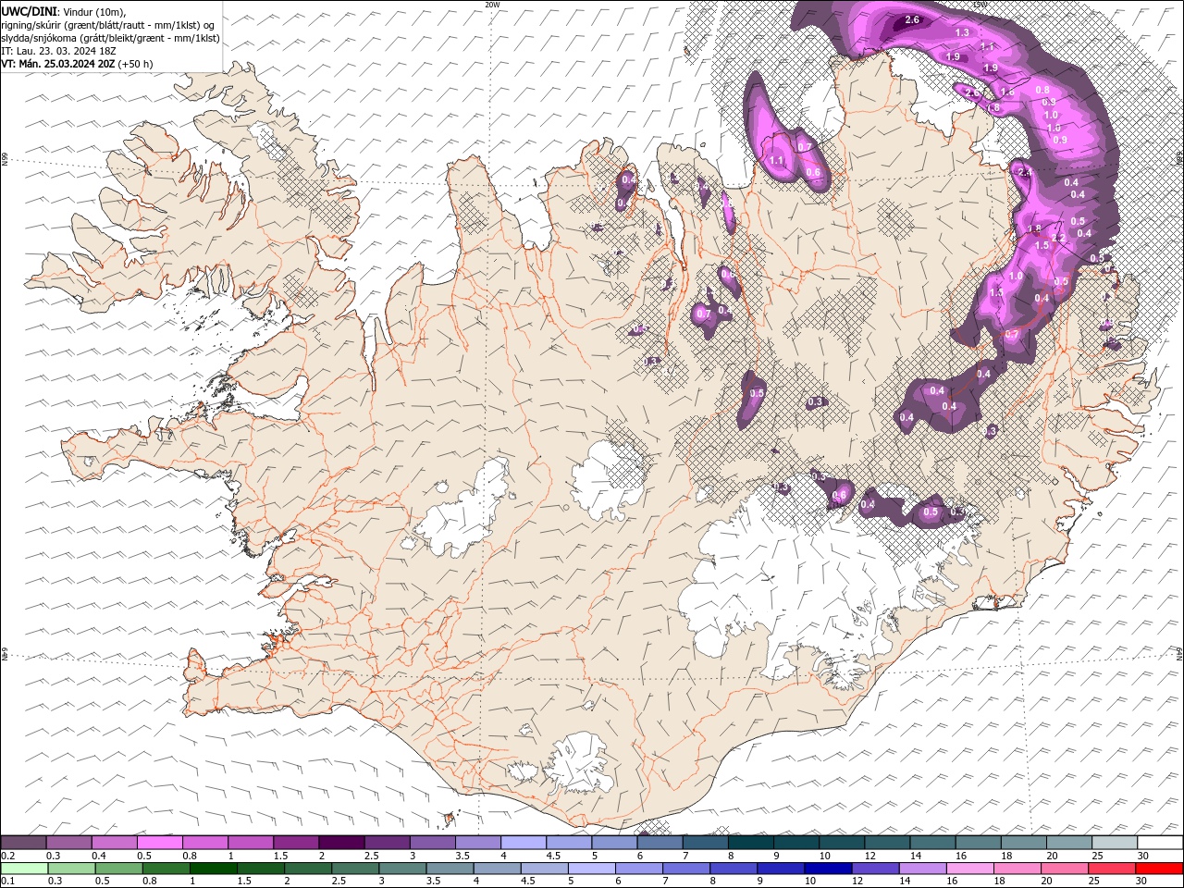Viewport: 1184px width, 888px height.
Task: Click the '2.4' snowfall value on map
Action: (1025, 172)
